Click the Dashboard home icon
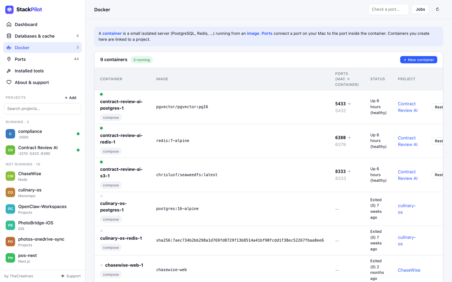The width and height of the screenshot is (452, 282). pyautogui.click(x=9, y=25)
